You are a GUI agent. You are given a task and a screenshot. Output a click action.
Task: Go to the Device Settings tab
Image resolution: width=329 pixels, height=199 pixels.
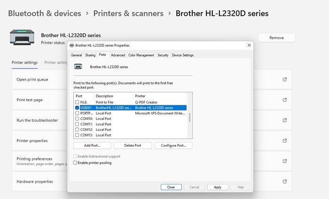pyautogui.click(x=182, y=55)
